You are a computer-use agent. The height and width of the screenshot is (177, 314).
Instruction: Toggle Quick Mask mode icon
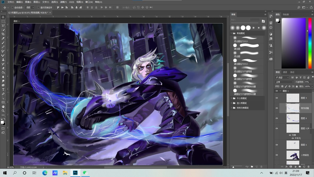pos(3,128)
